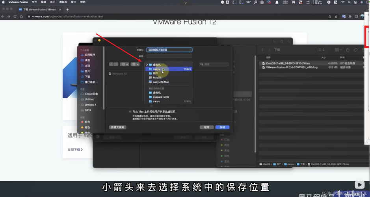Image resolution: width=370 pixels, height=197 pixels.
Task: Open 文稿 in the save dialog sidebar
Action: pos(86,65)
